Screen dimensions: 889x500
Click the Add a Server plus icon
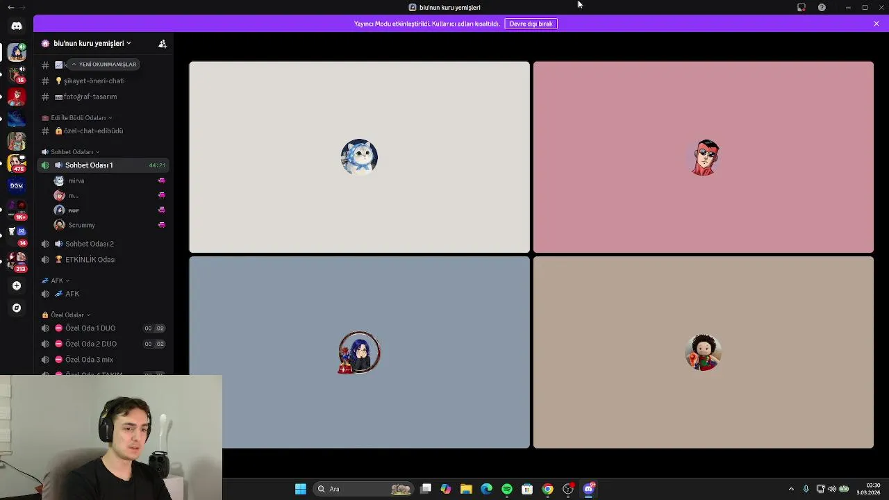point(17,285)
